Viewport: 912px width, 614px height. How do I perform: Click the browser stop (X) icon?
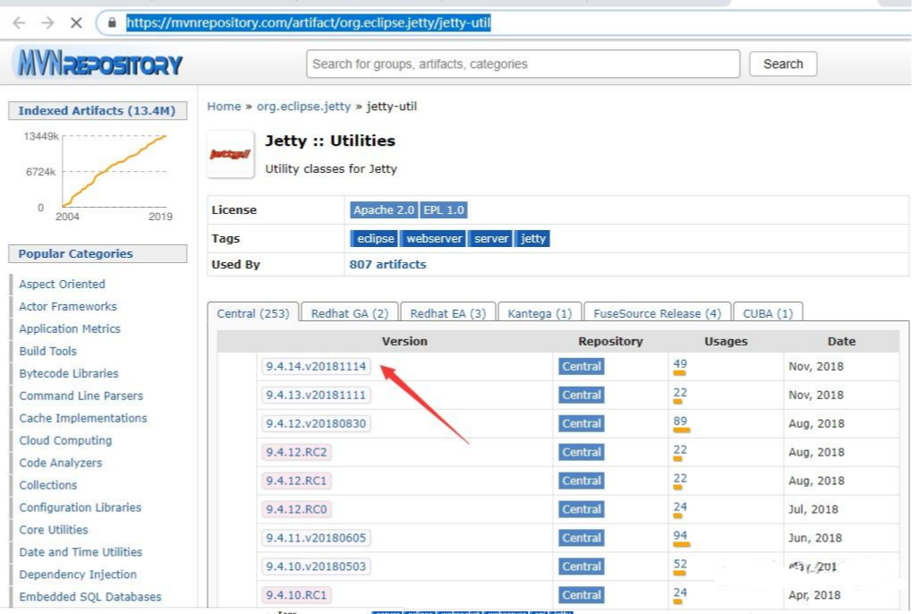point(75,22)
